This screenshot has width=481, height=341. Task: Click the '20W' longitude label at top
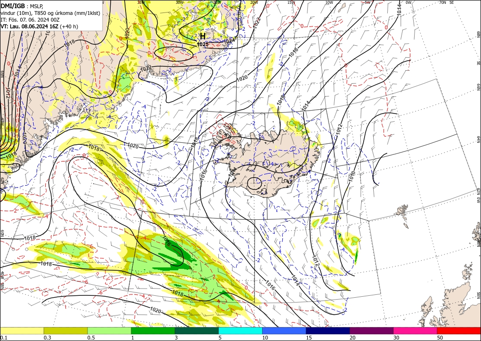pyautogui.click(x=253, y=2)
